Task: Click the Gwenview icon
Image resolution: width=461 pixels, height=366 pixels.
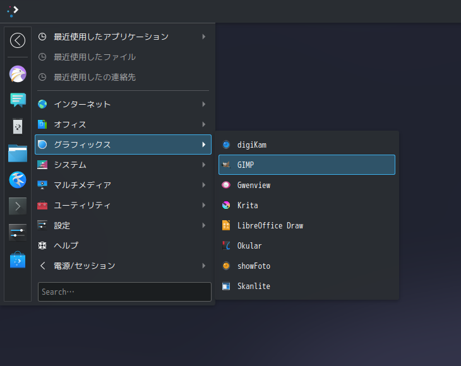Action: click(x=226, y=185)
